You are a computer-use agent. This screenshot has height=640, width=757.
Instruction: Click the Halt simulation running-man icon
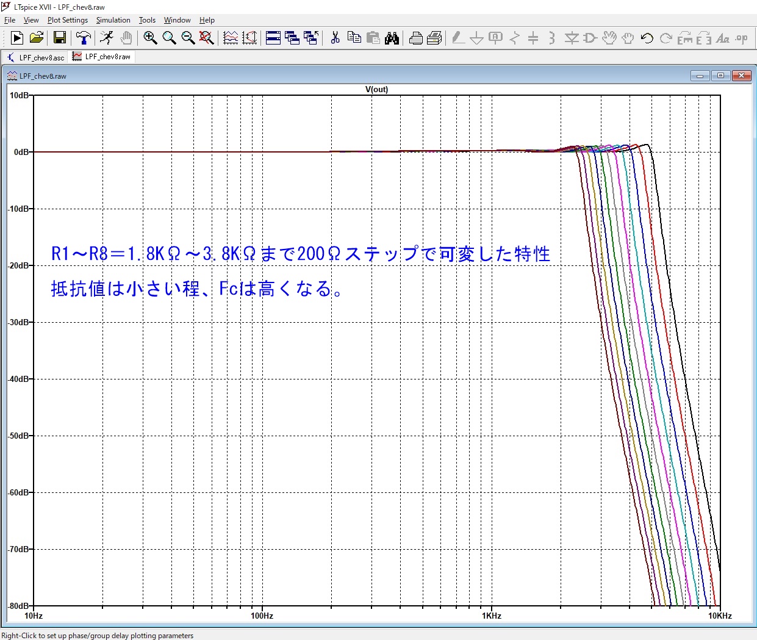107,38
